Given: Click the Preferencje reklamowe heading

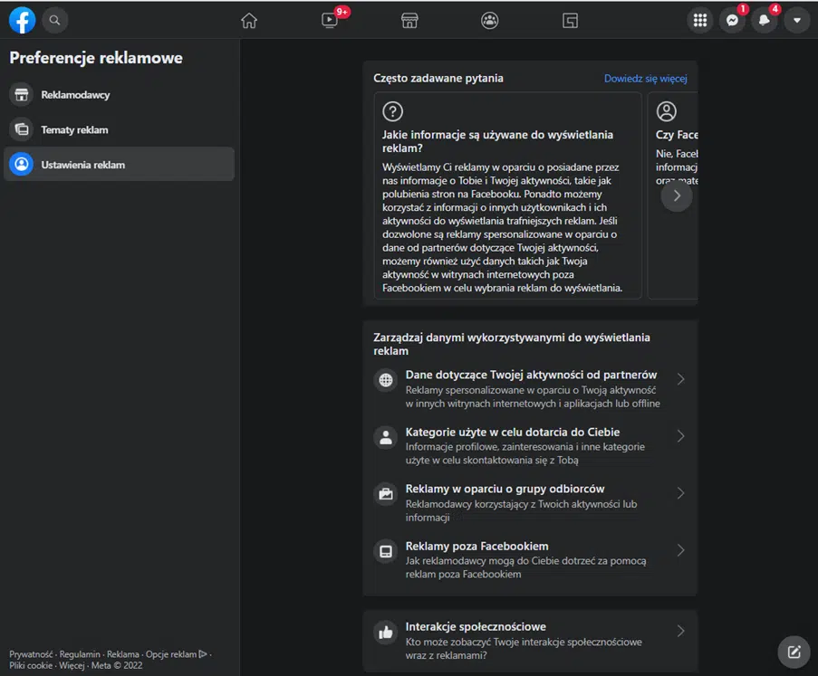Looking at the screenshot, I should point(96,57).
